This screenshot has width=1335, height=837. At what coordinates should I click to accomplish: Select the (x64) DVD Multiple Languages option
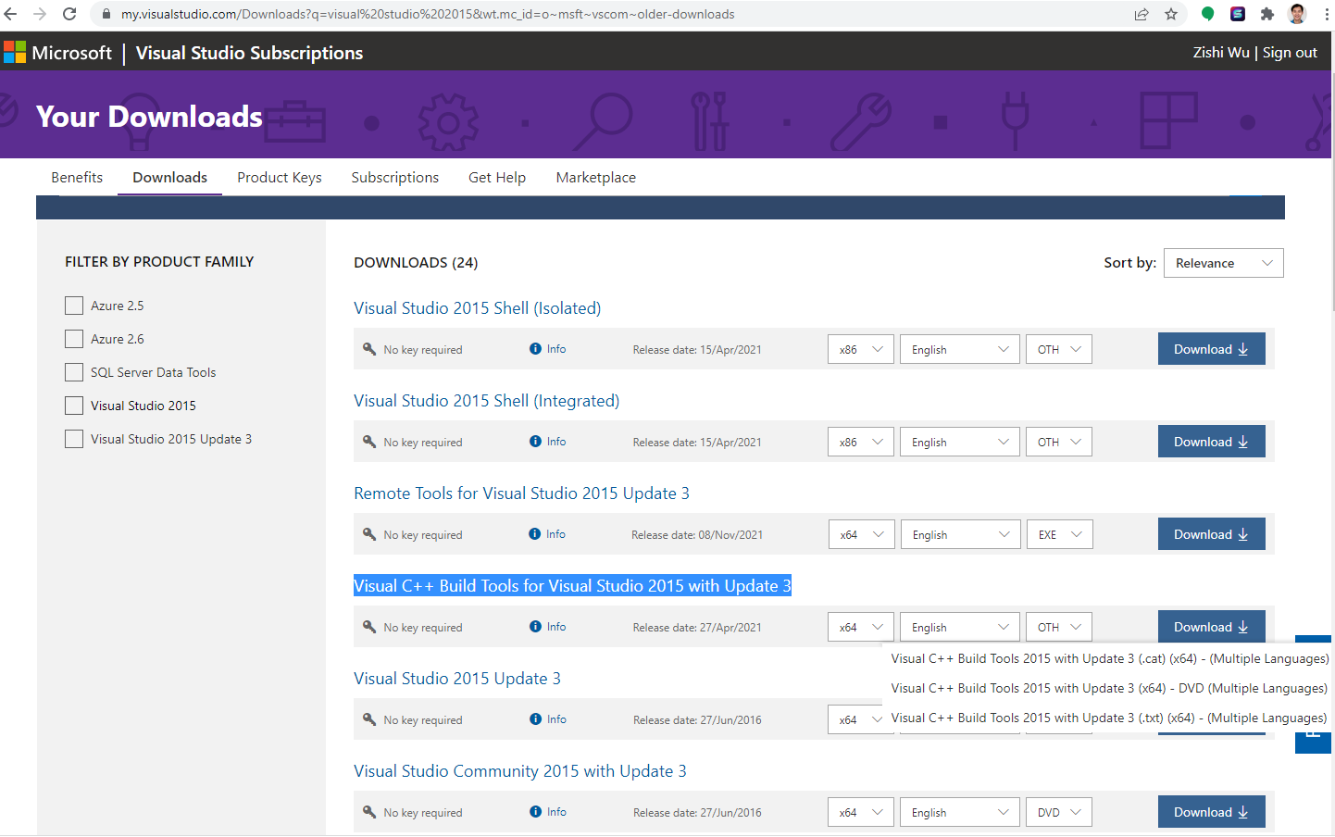click(1109, 688)
